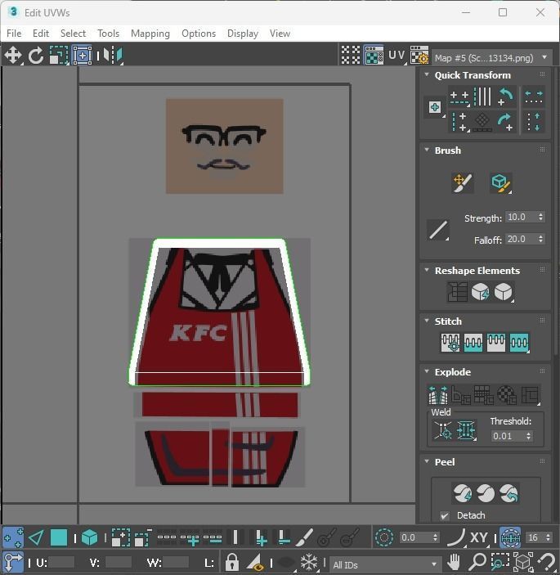Click Align Vertically in Place icon

(x=459, y=122)
